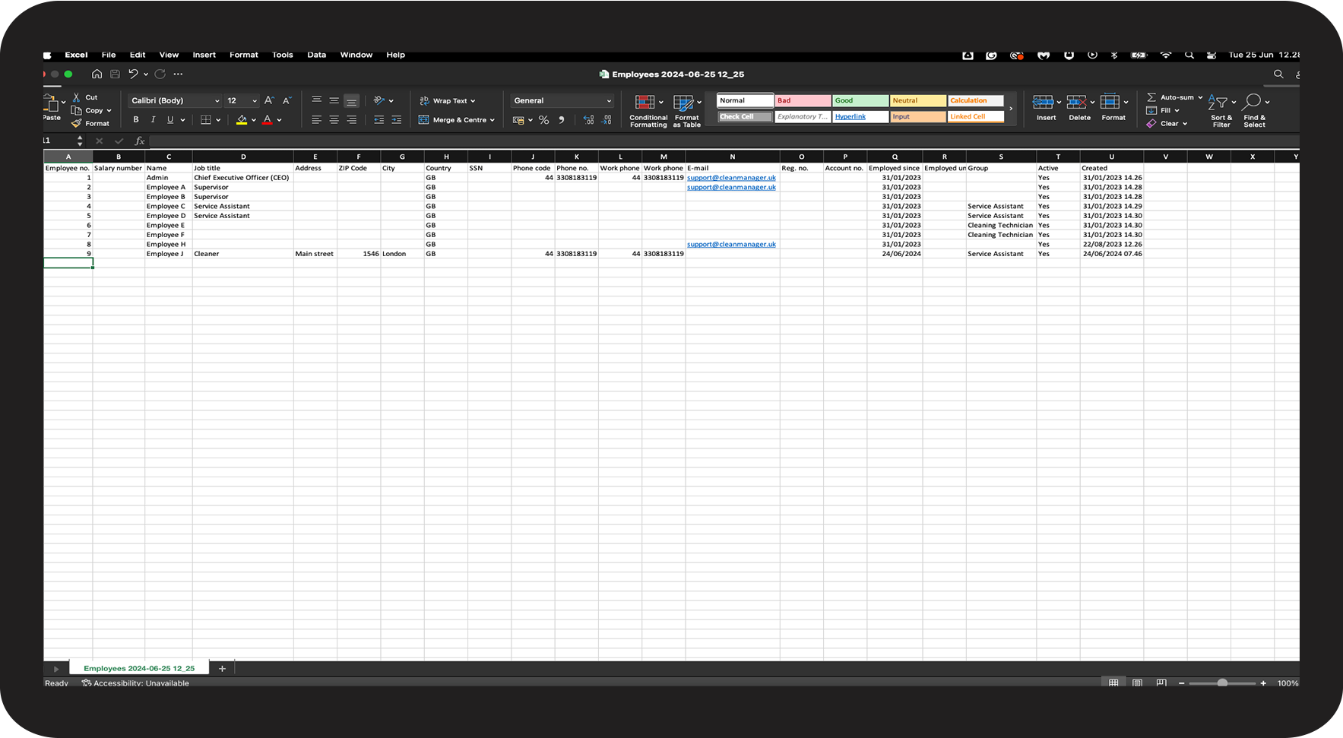Image resolution: width=1343 pixels, height=738 pixels.
Task: Click the Insert Function fx icon
Action: (140, 141)
